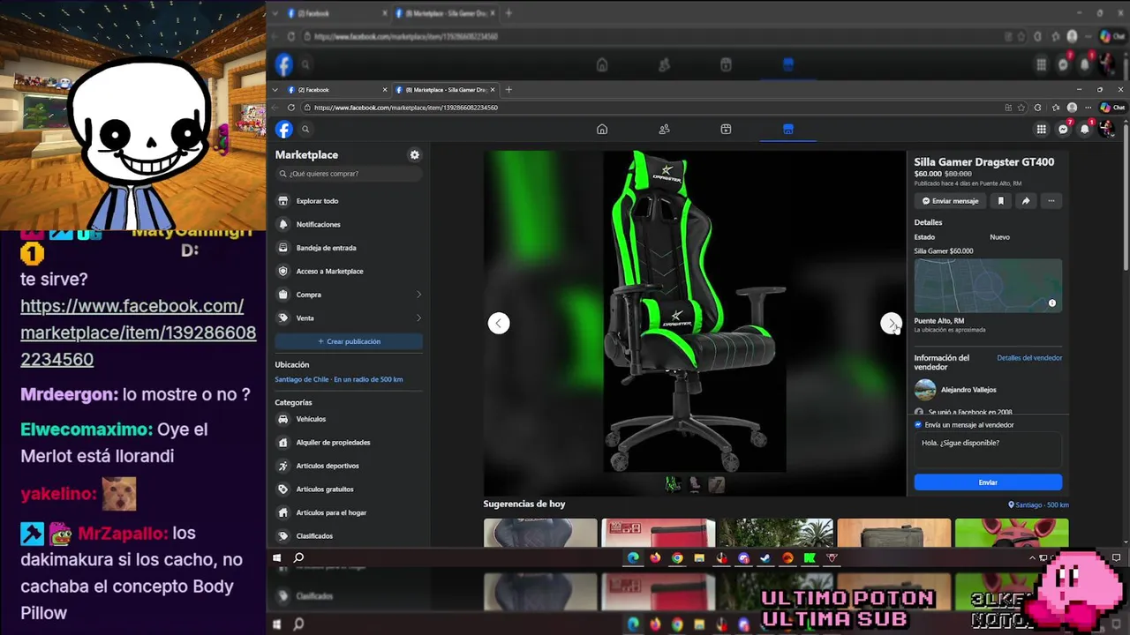The width and height of the screenshot is (1130, 635).
Task: Open the three-dot more options button
Action: pyautogui.click(x=1051, y=201)
